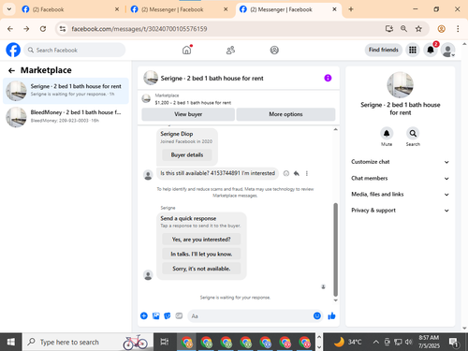The height and width of the screenshot is (351, 468).
Task: Click chat scrollbar down arrow
Action: tap(335, 300)
